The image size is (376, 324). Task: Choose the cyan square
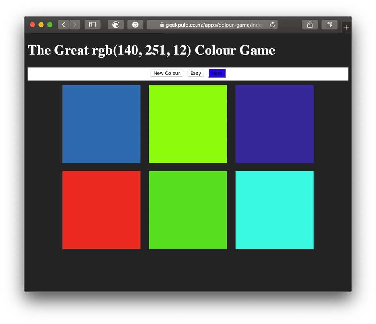[x=274, y=210]
